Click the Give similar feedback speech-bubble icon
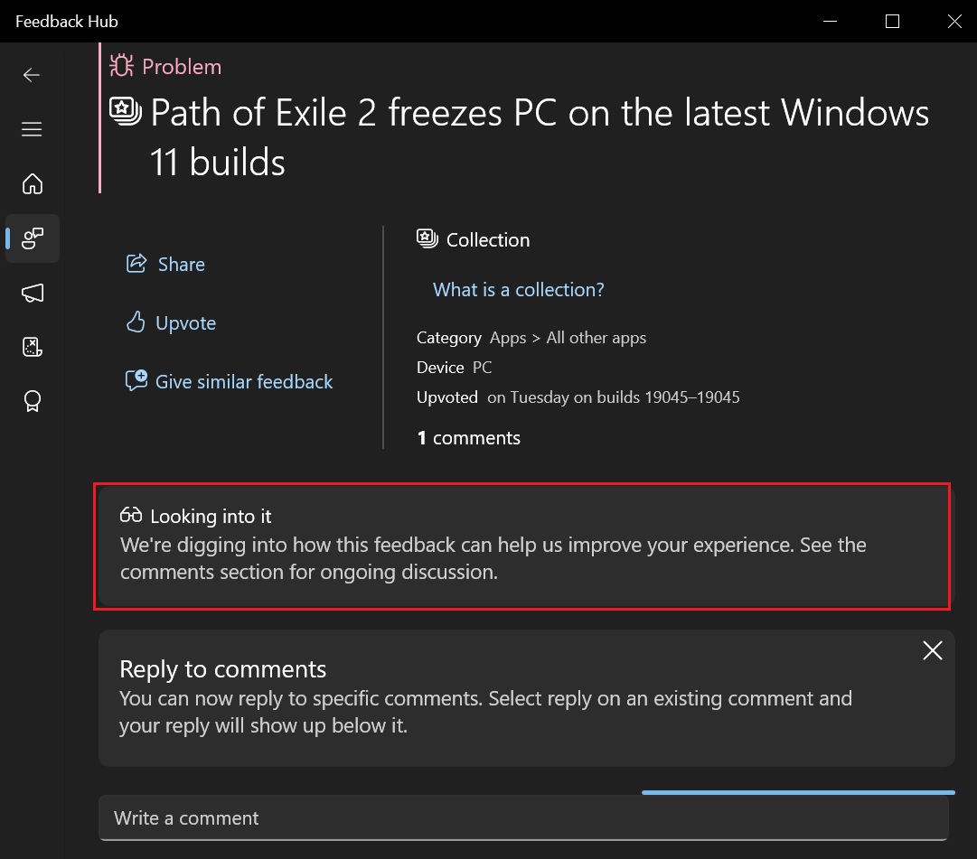 [x=136, y=381]
